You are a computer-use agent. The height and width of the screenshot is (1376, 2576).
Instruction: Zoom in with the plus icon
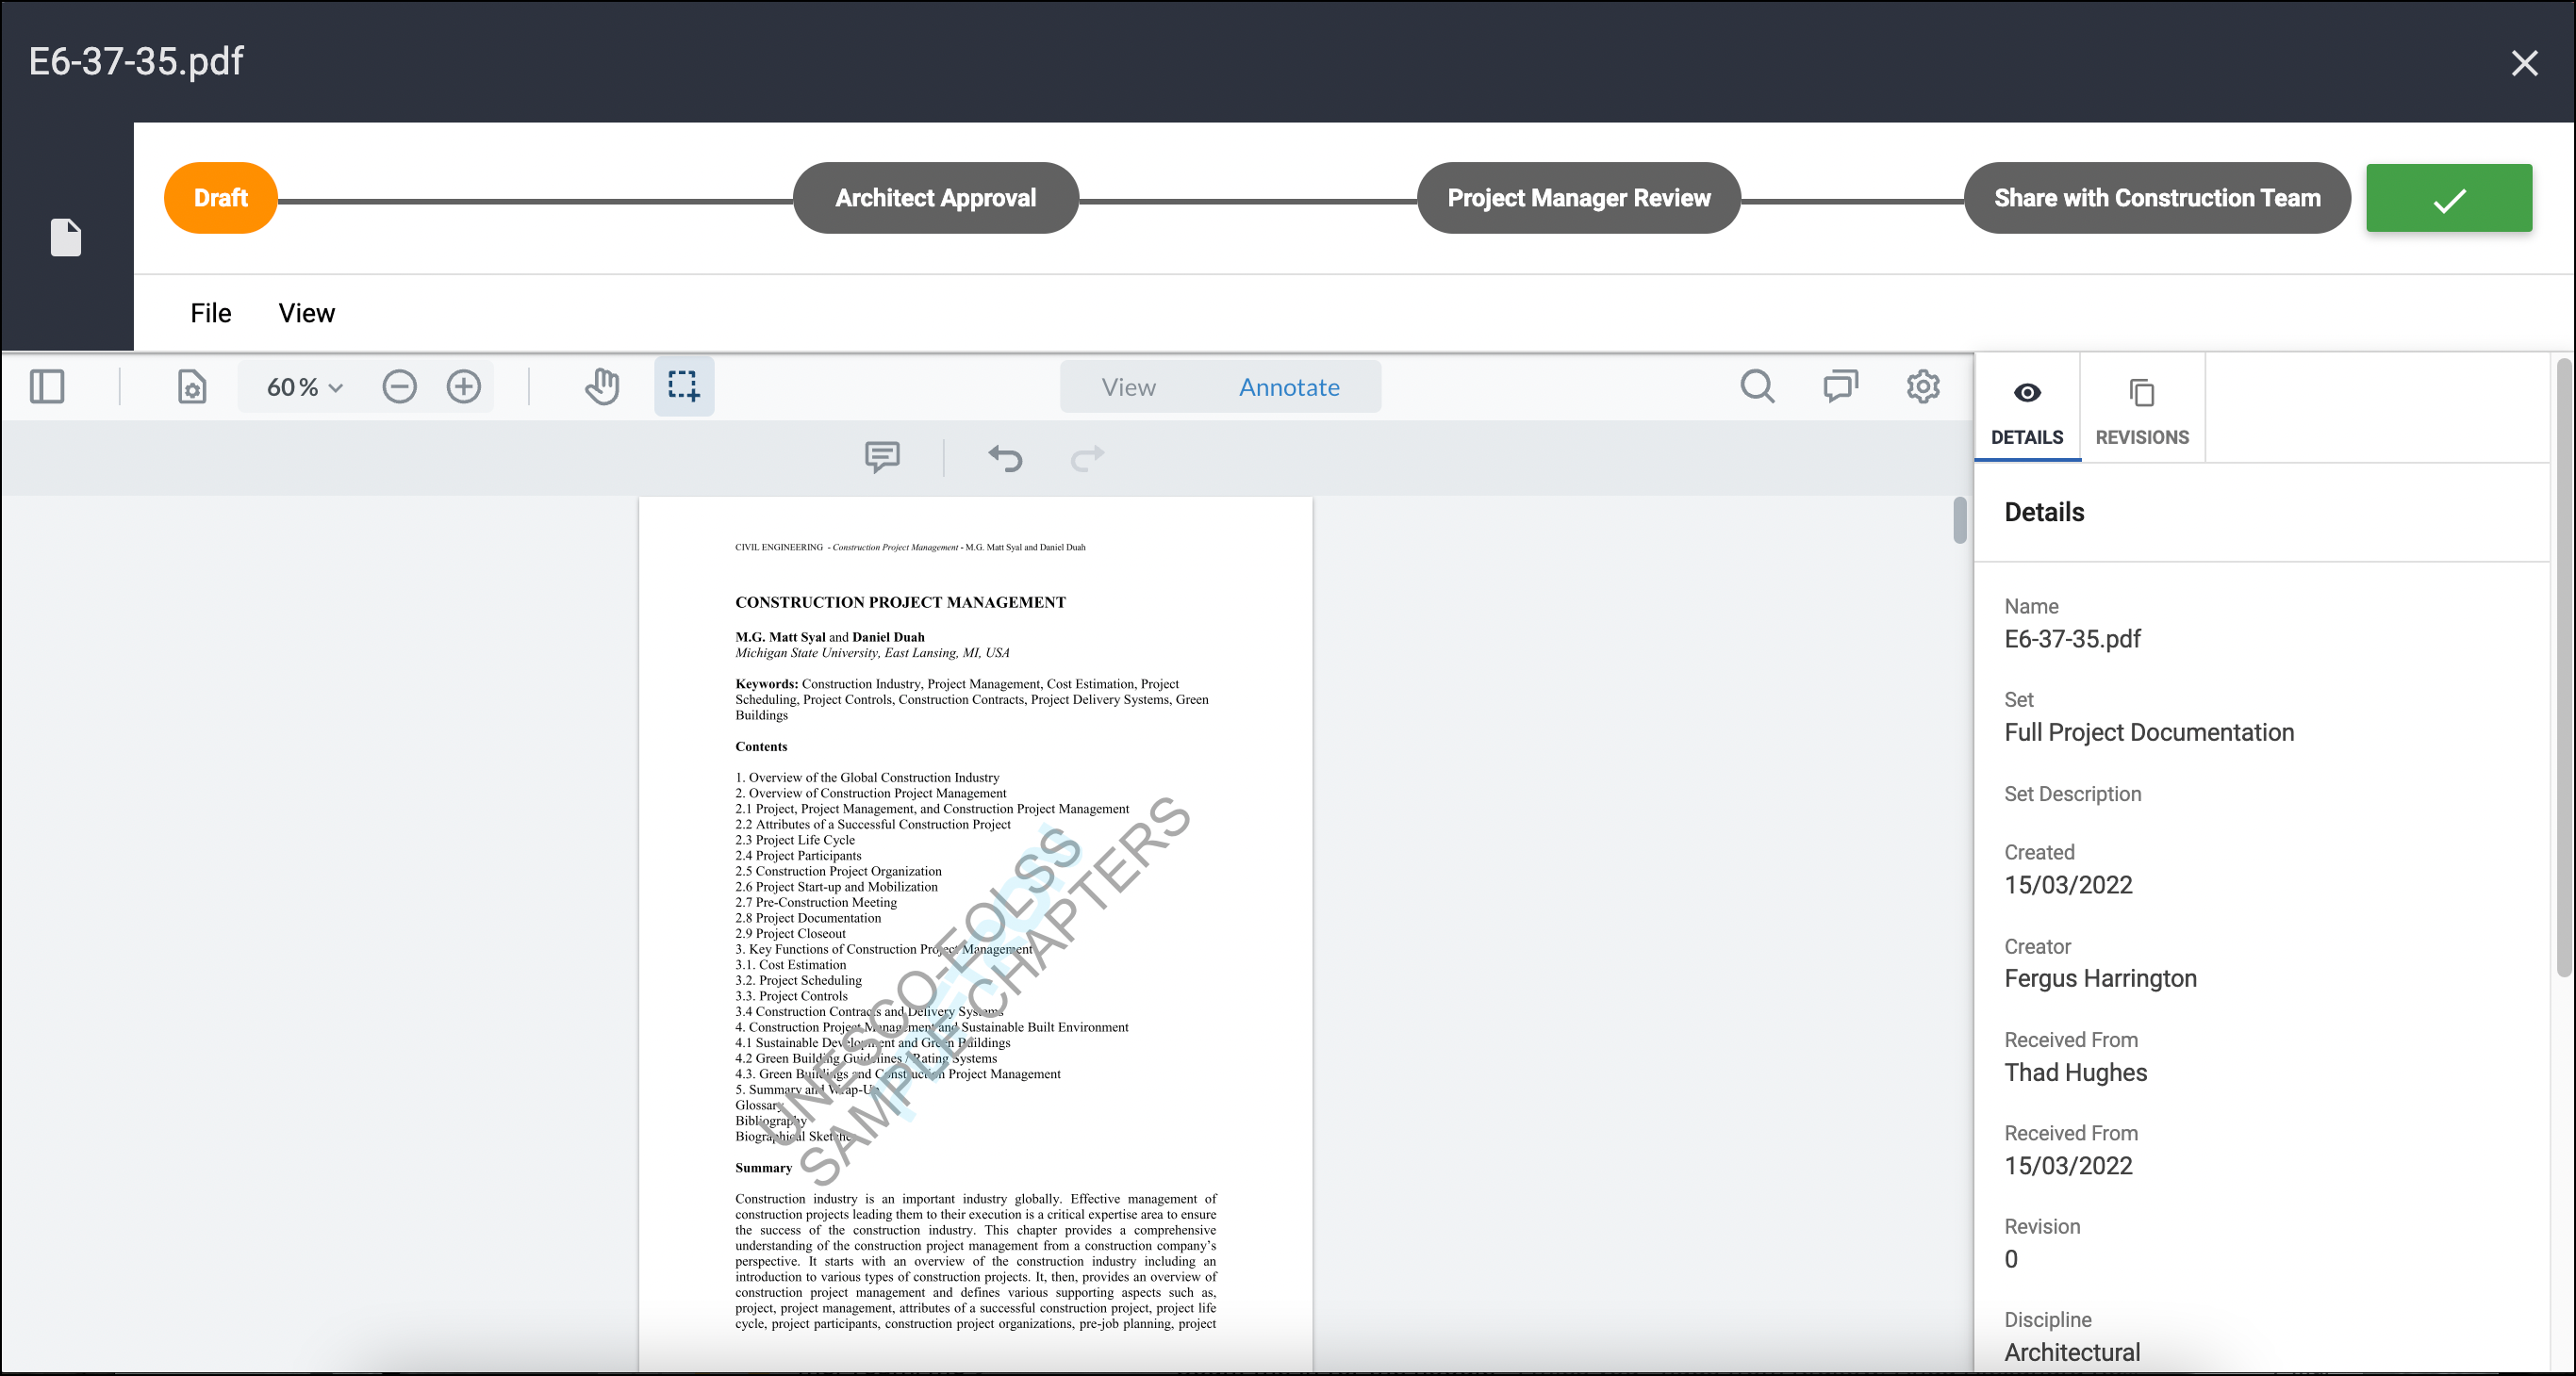464,386
